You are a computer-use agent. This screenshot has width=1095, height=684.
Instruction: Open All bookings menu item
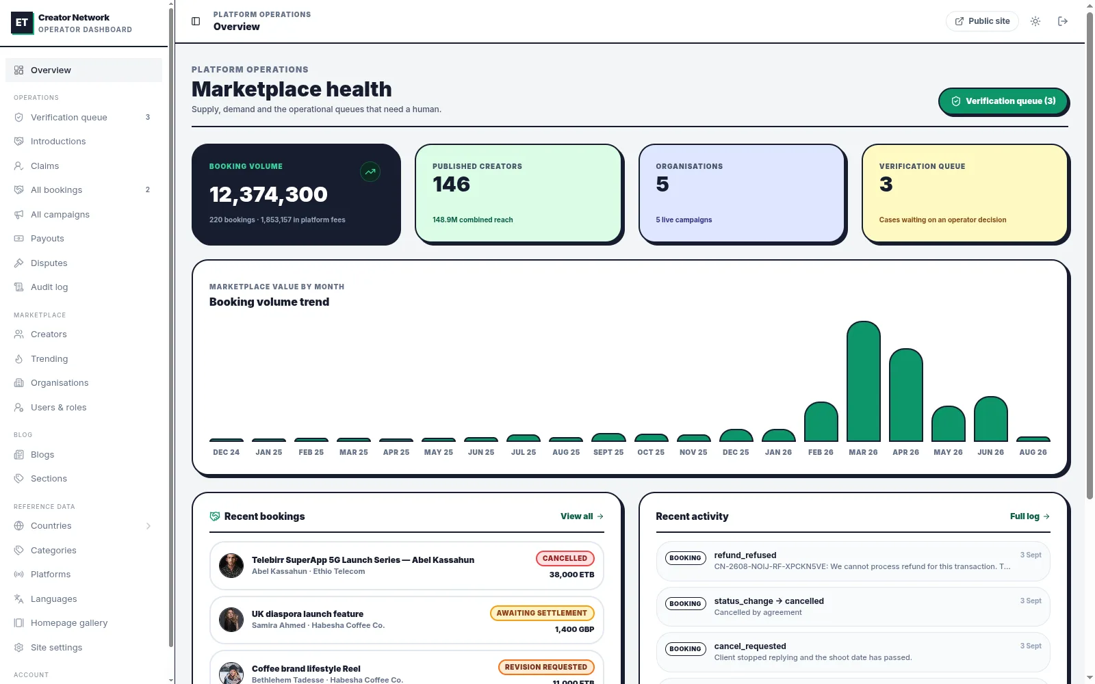[83, 190]
